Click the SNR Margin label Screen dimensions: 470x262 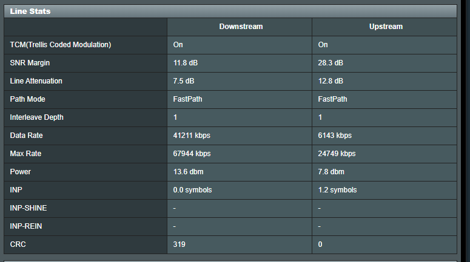(30, 63)
